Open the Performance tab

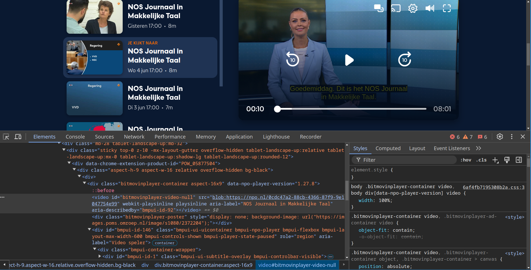coord(170,137)
